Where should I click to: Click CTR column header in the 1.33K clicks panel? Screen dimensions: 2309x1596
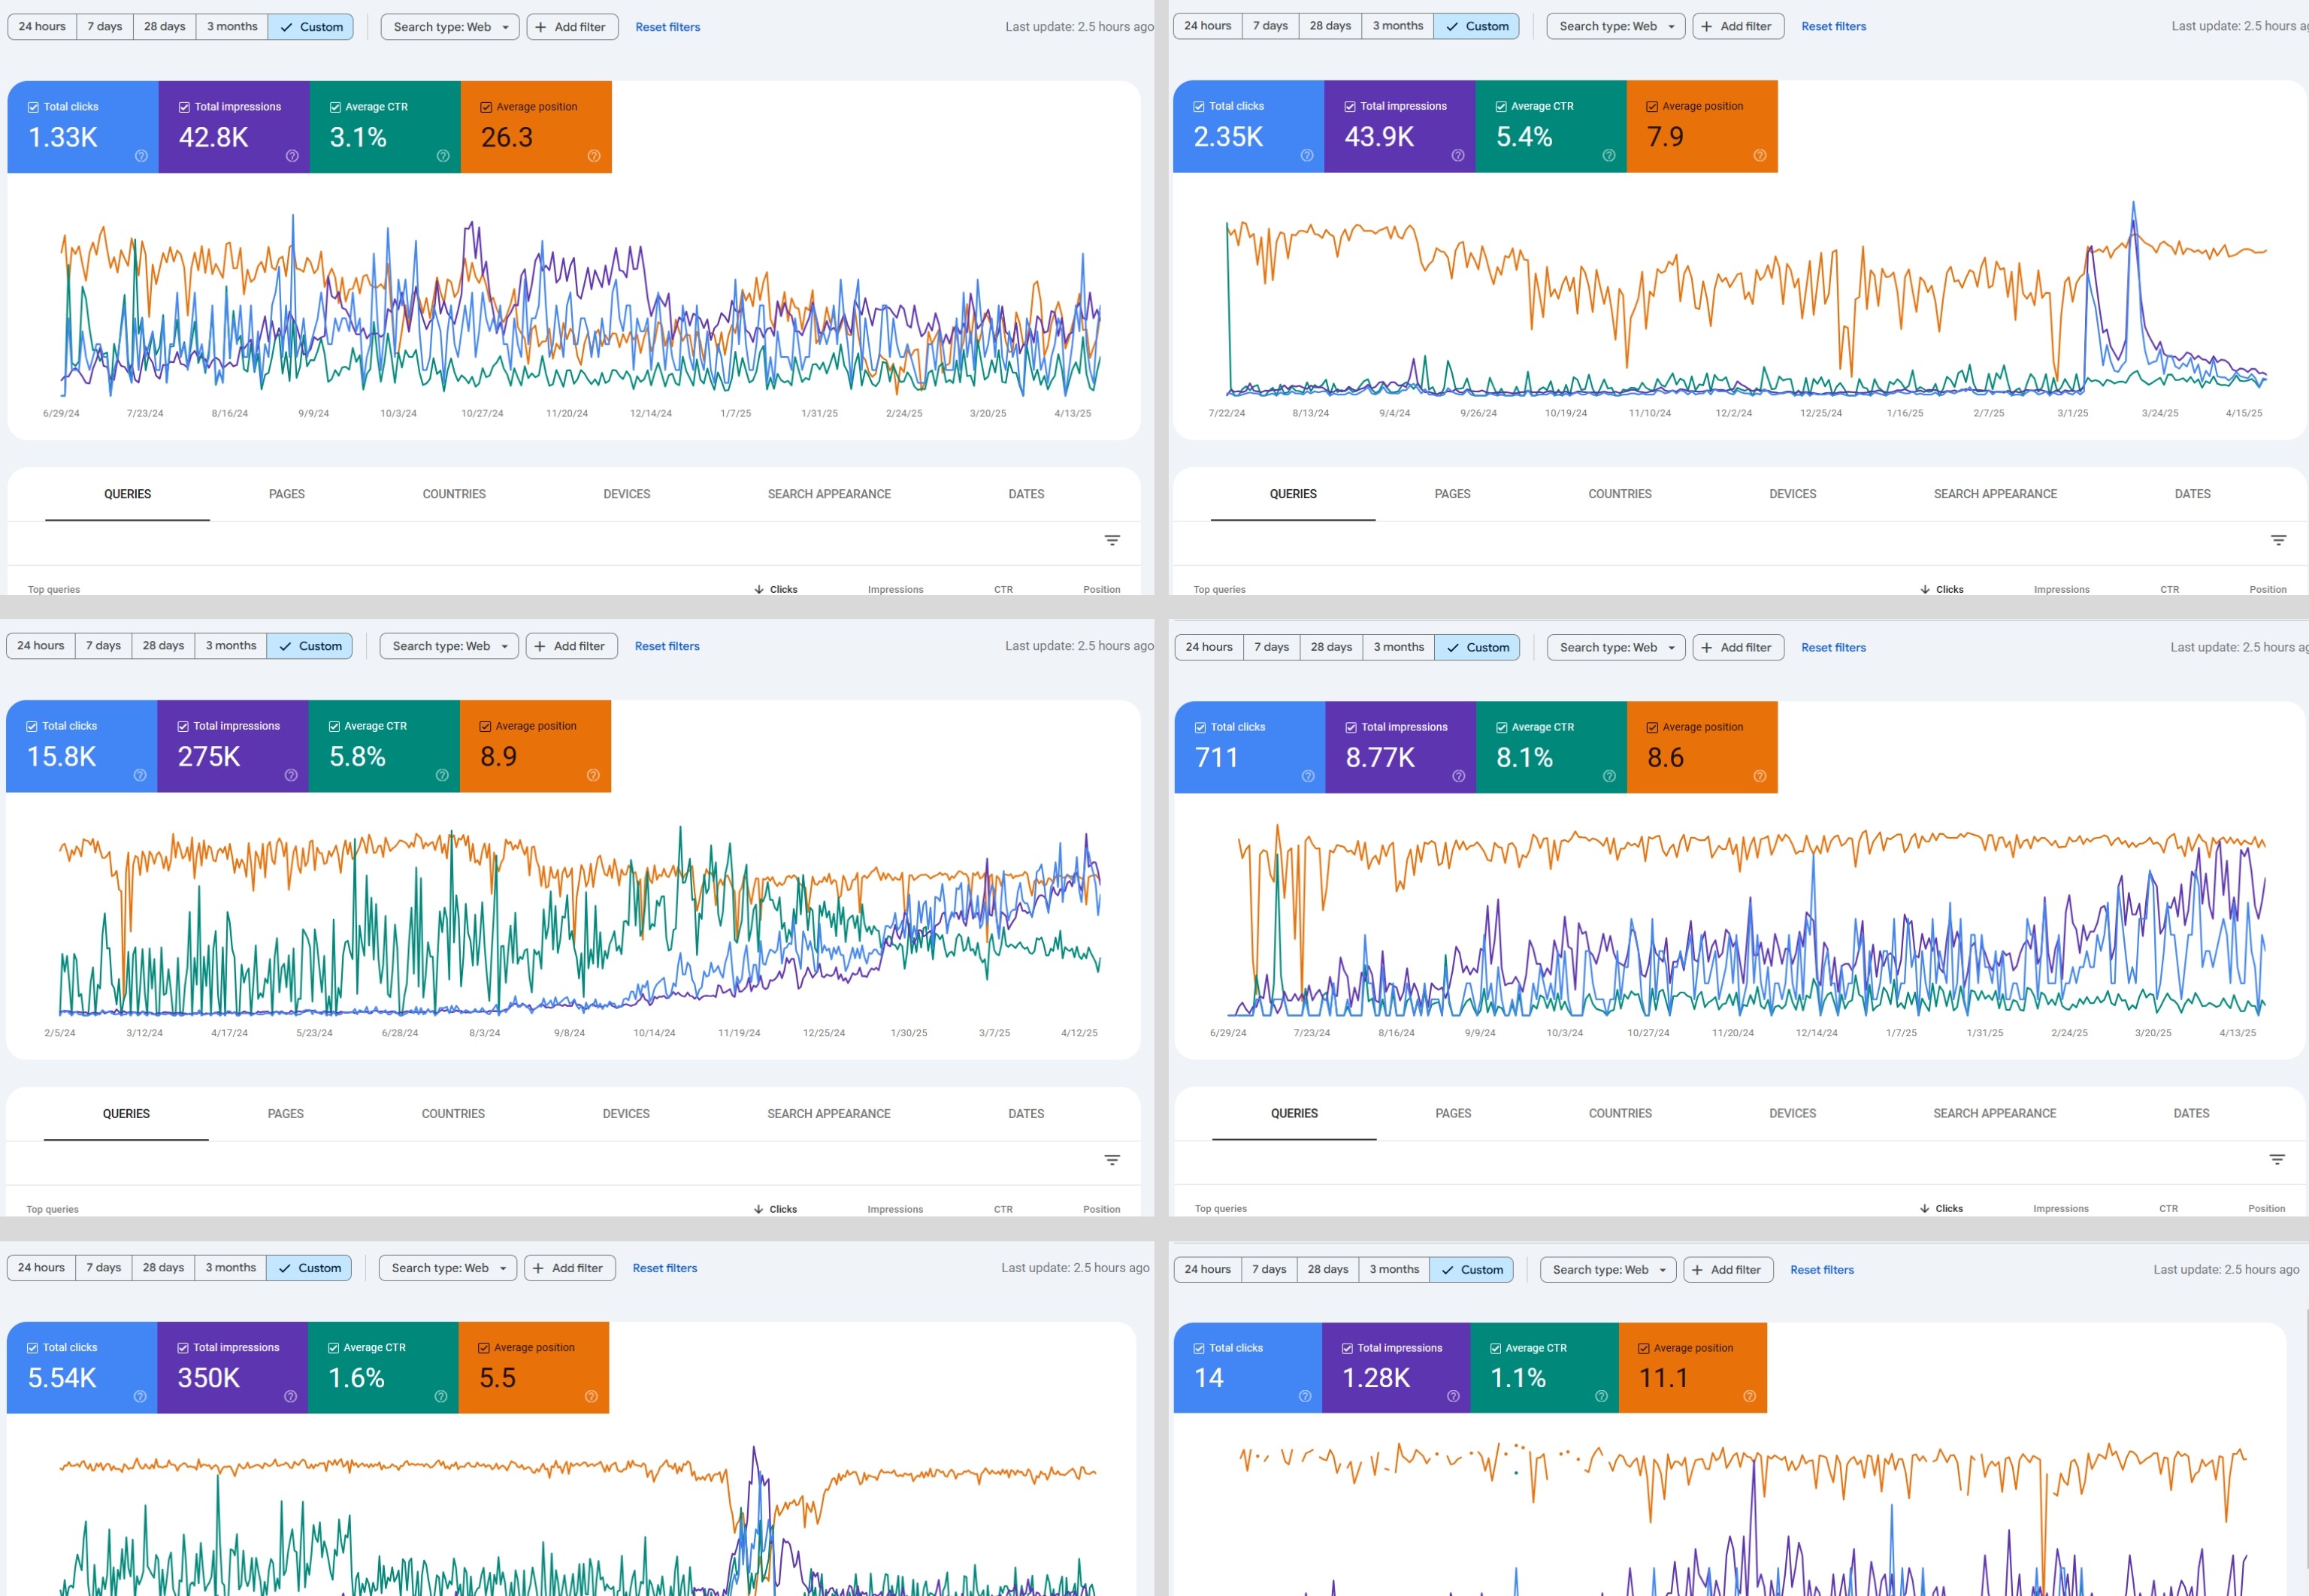pyautogui.click(x=1003, y=590)
